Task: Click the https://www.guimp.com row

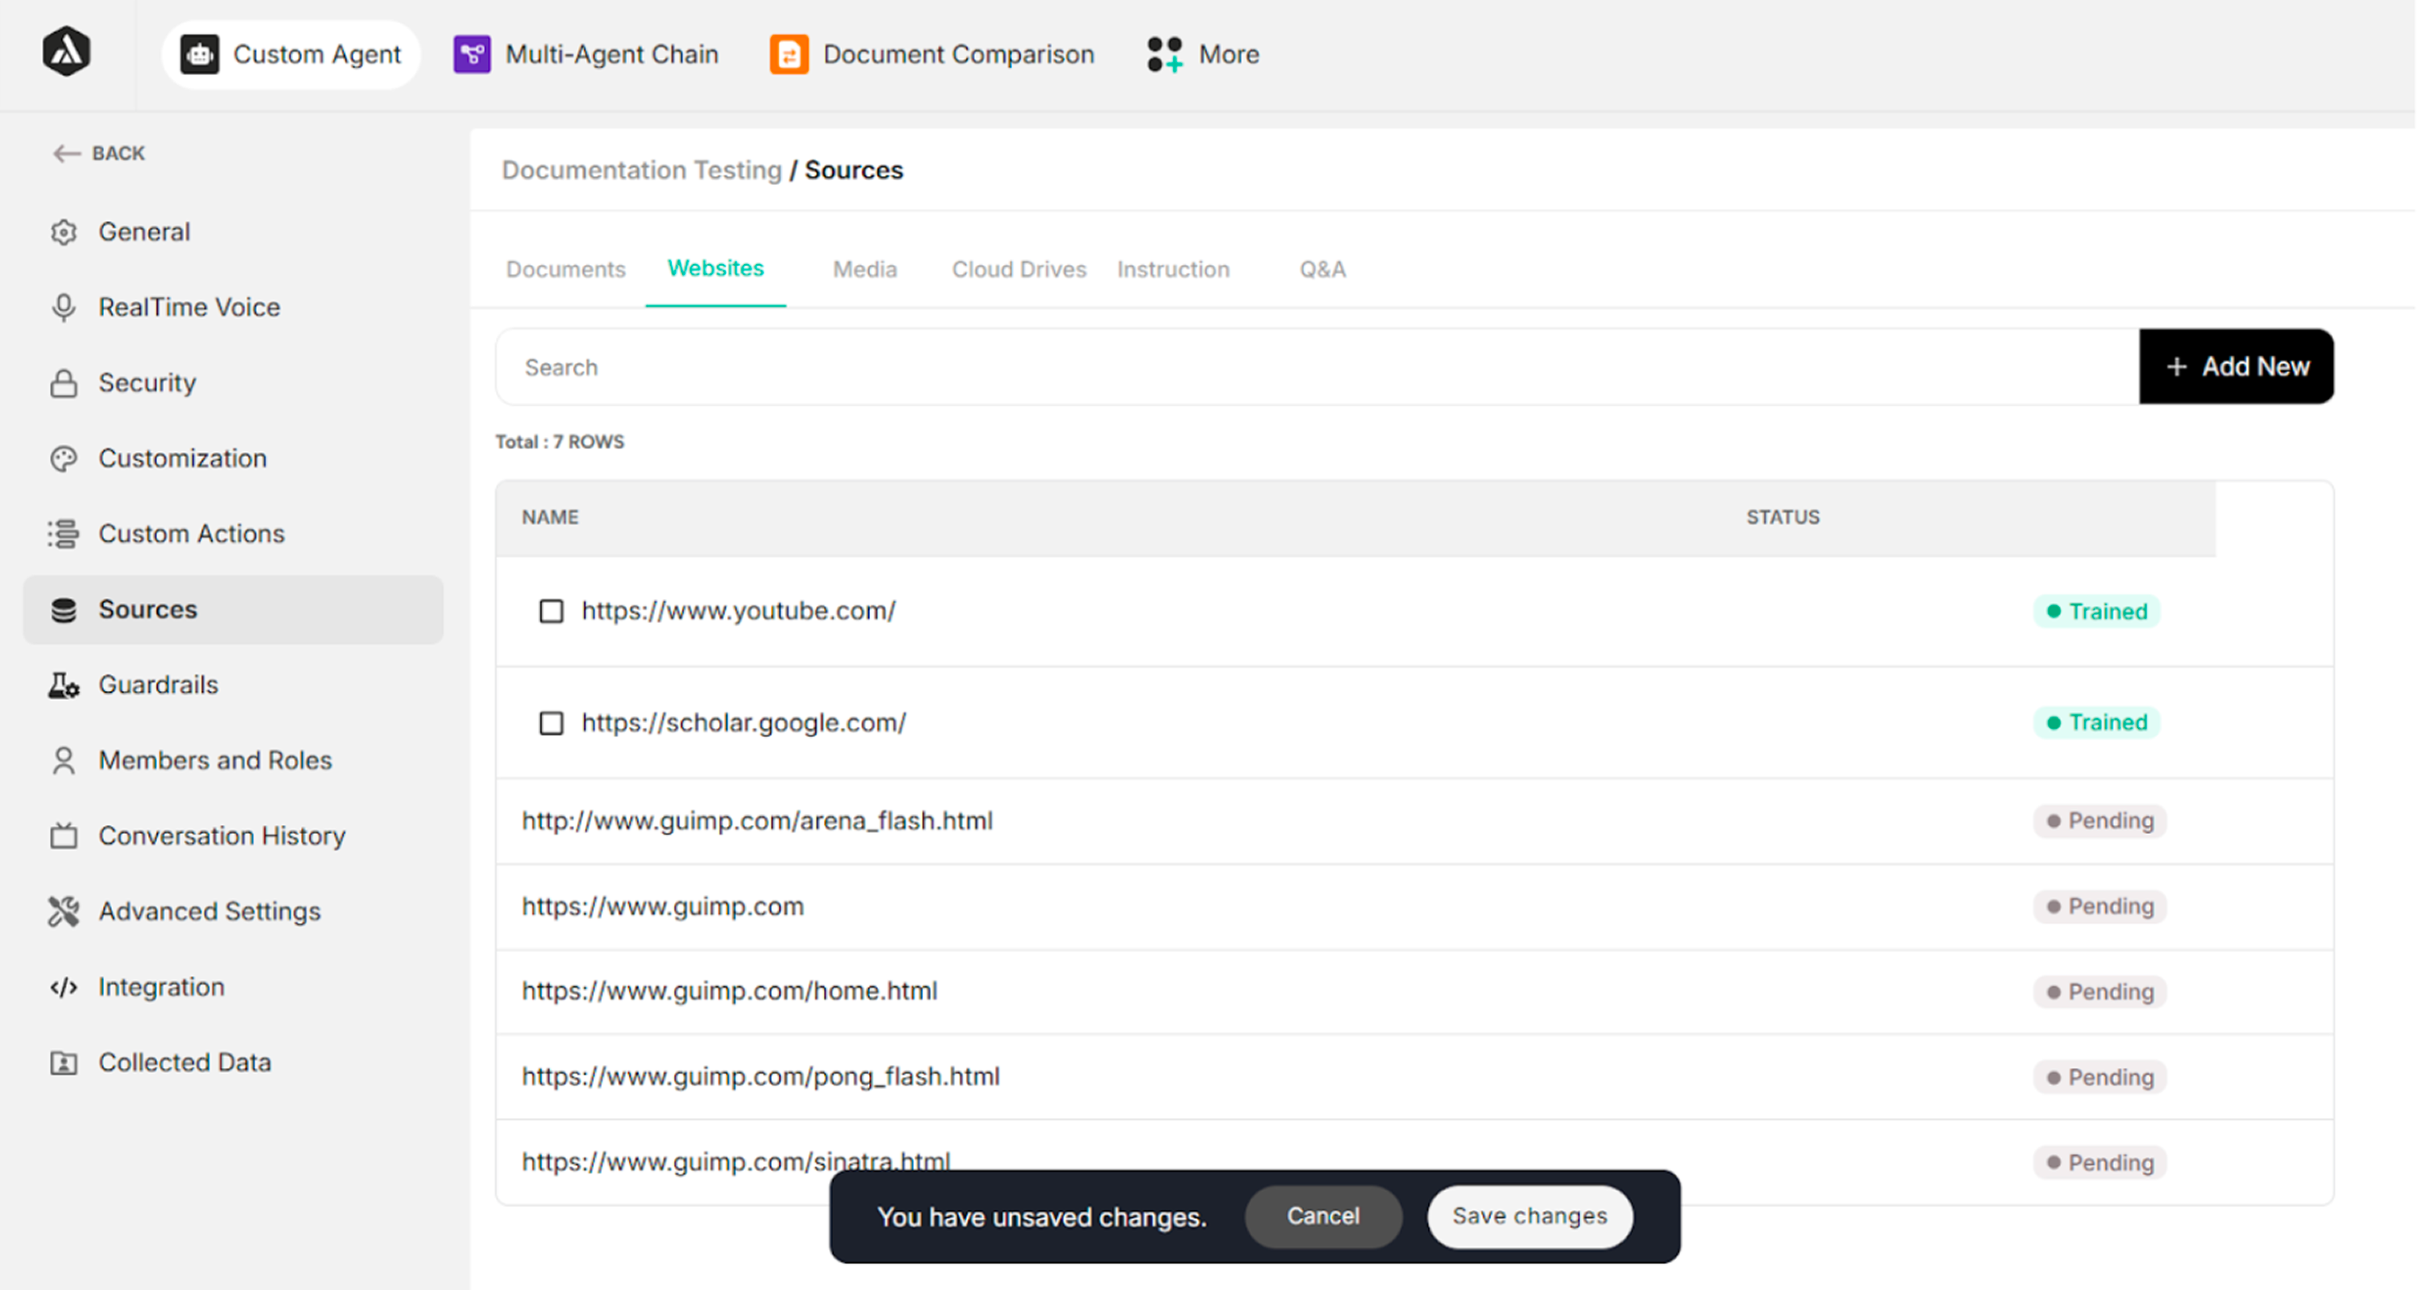Action: point(1415,907)
